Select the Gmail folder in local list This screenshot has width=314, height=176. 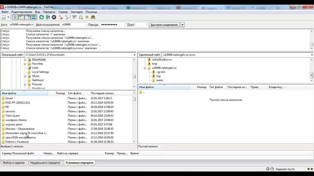9,98
